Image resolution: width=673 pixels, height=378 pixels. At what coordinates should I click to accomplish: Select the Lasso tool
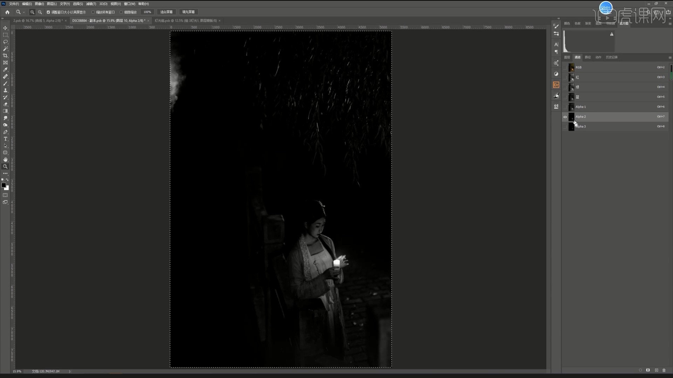(x=5, y=42)
